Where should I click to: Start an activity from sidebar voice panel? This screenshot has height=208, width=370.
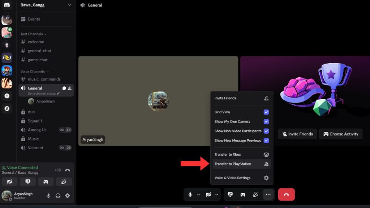tap(46, 182)
